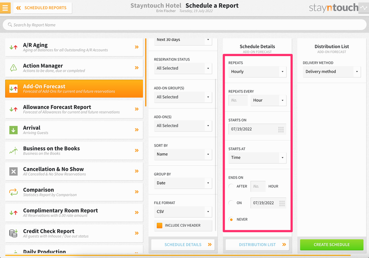Focus the Search by Report Name field
Viewport: 369px width, 258px height.
pos(184,25)
